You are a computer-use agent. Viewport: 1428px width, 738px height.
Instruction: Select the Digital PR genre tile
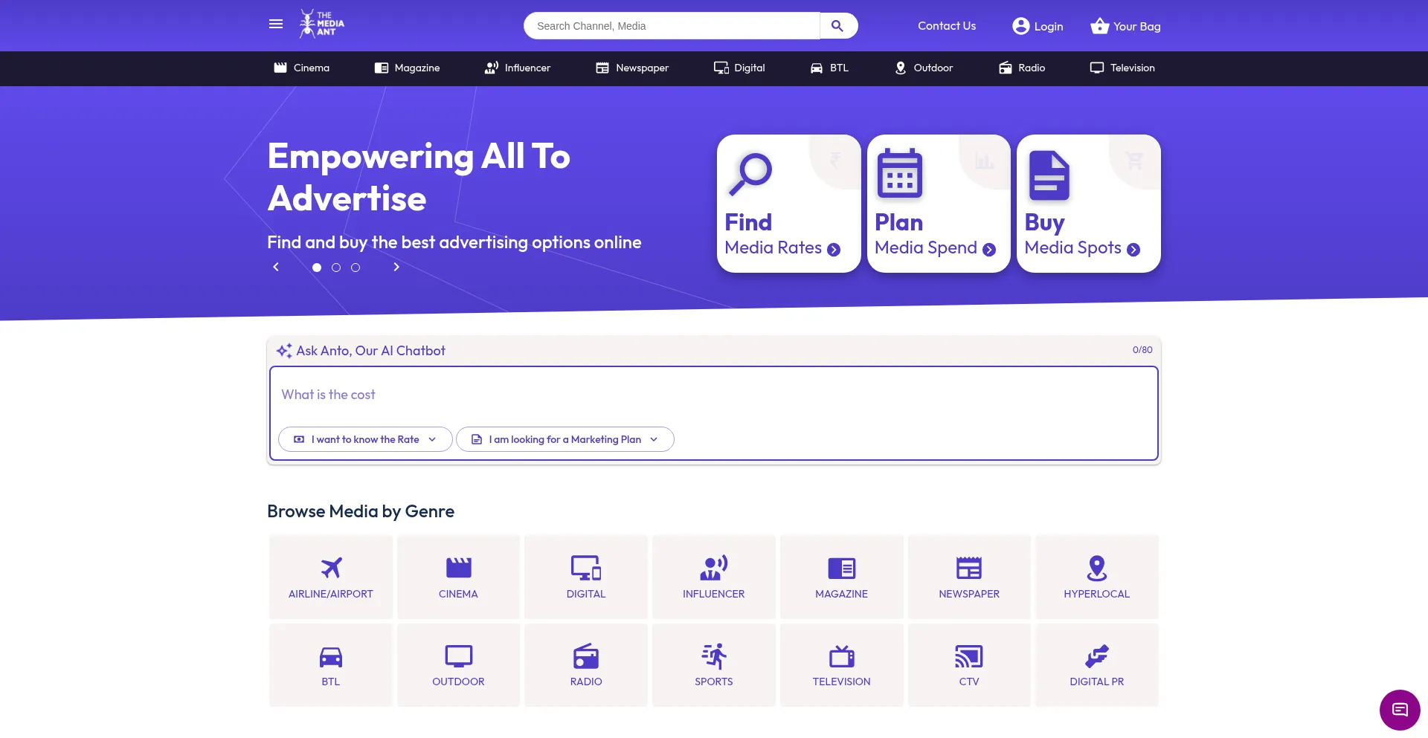pos(1097,664)
